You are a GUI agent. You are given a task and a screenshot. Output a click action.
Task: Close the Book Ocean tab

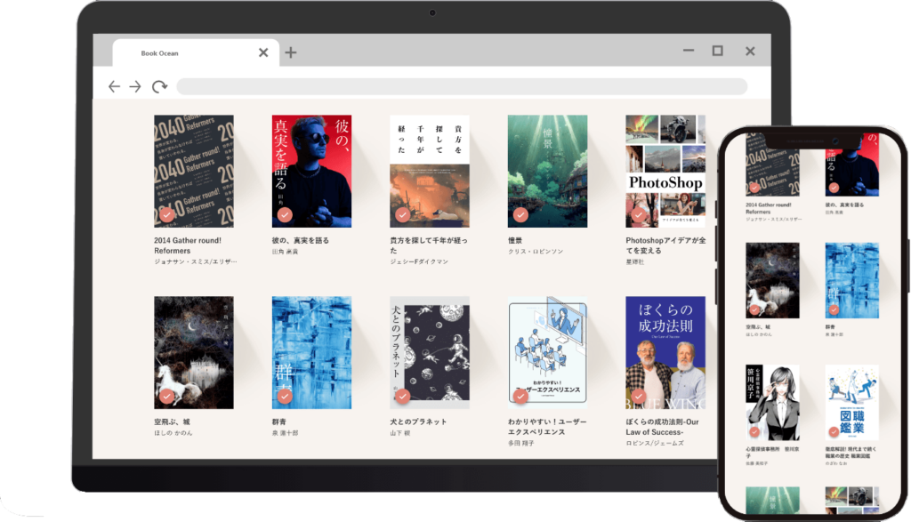pyautogui.click(x=263, y=52)
